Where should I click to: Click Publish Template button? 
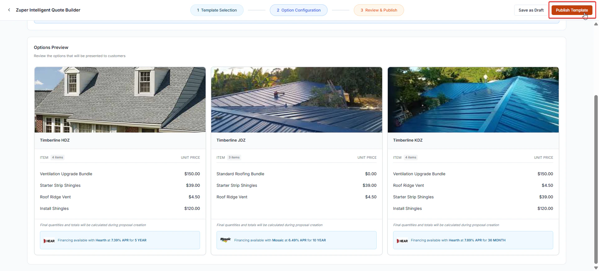[x=572, y=10]
